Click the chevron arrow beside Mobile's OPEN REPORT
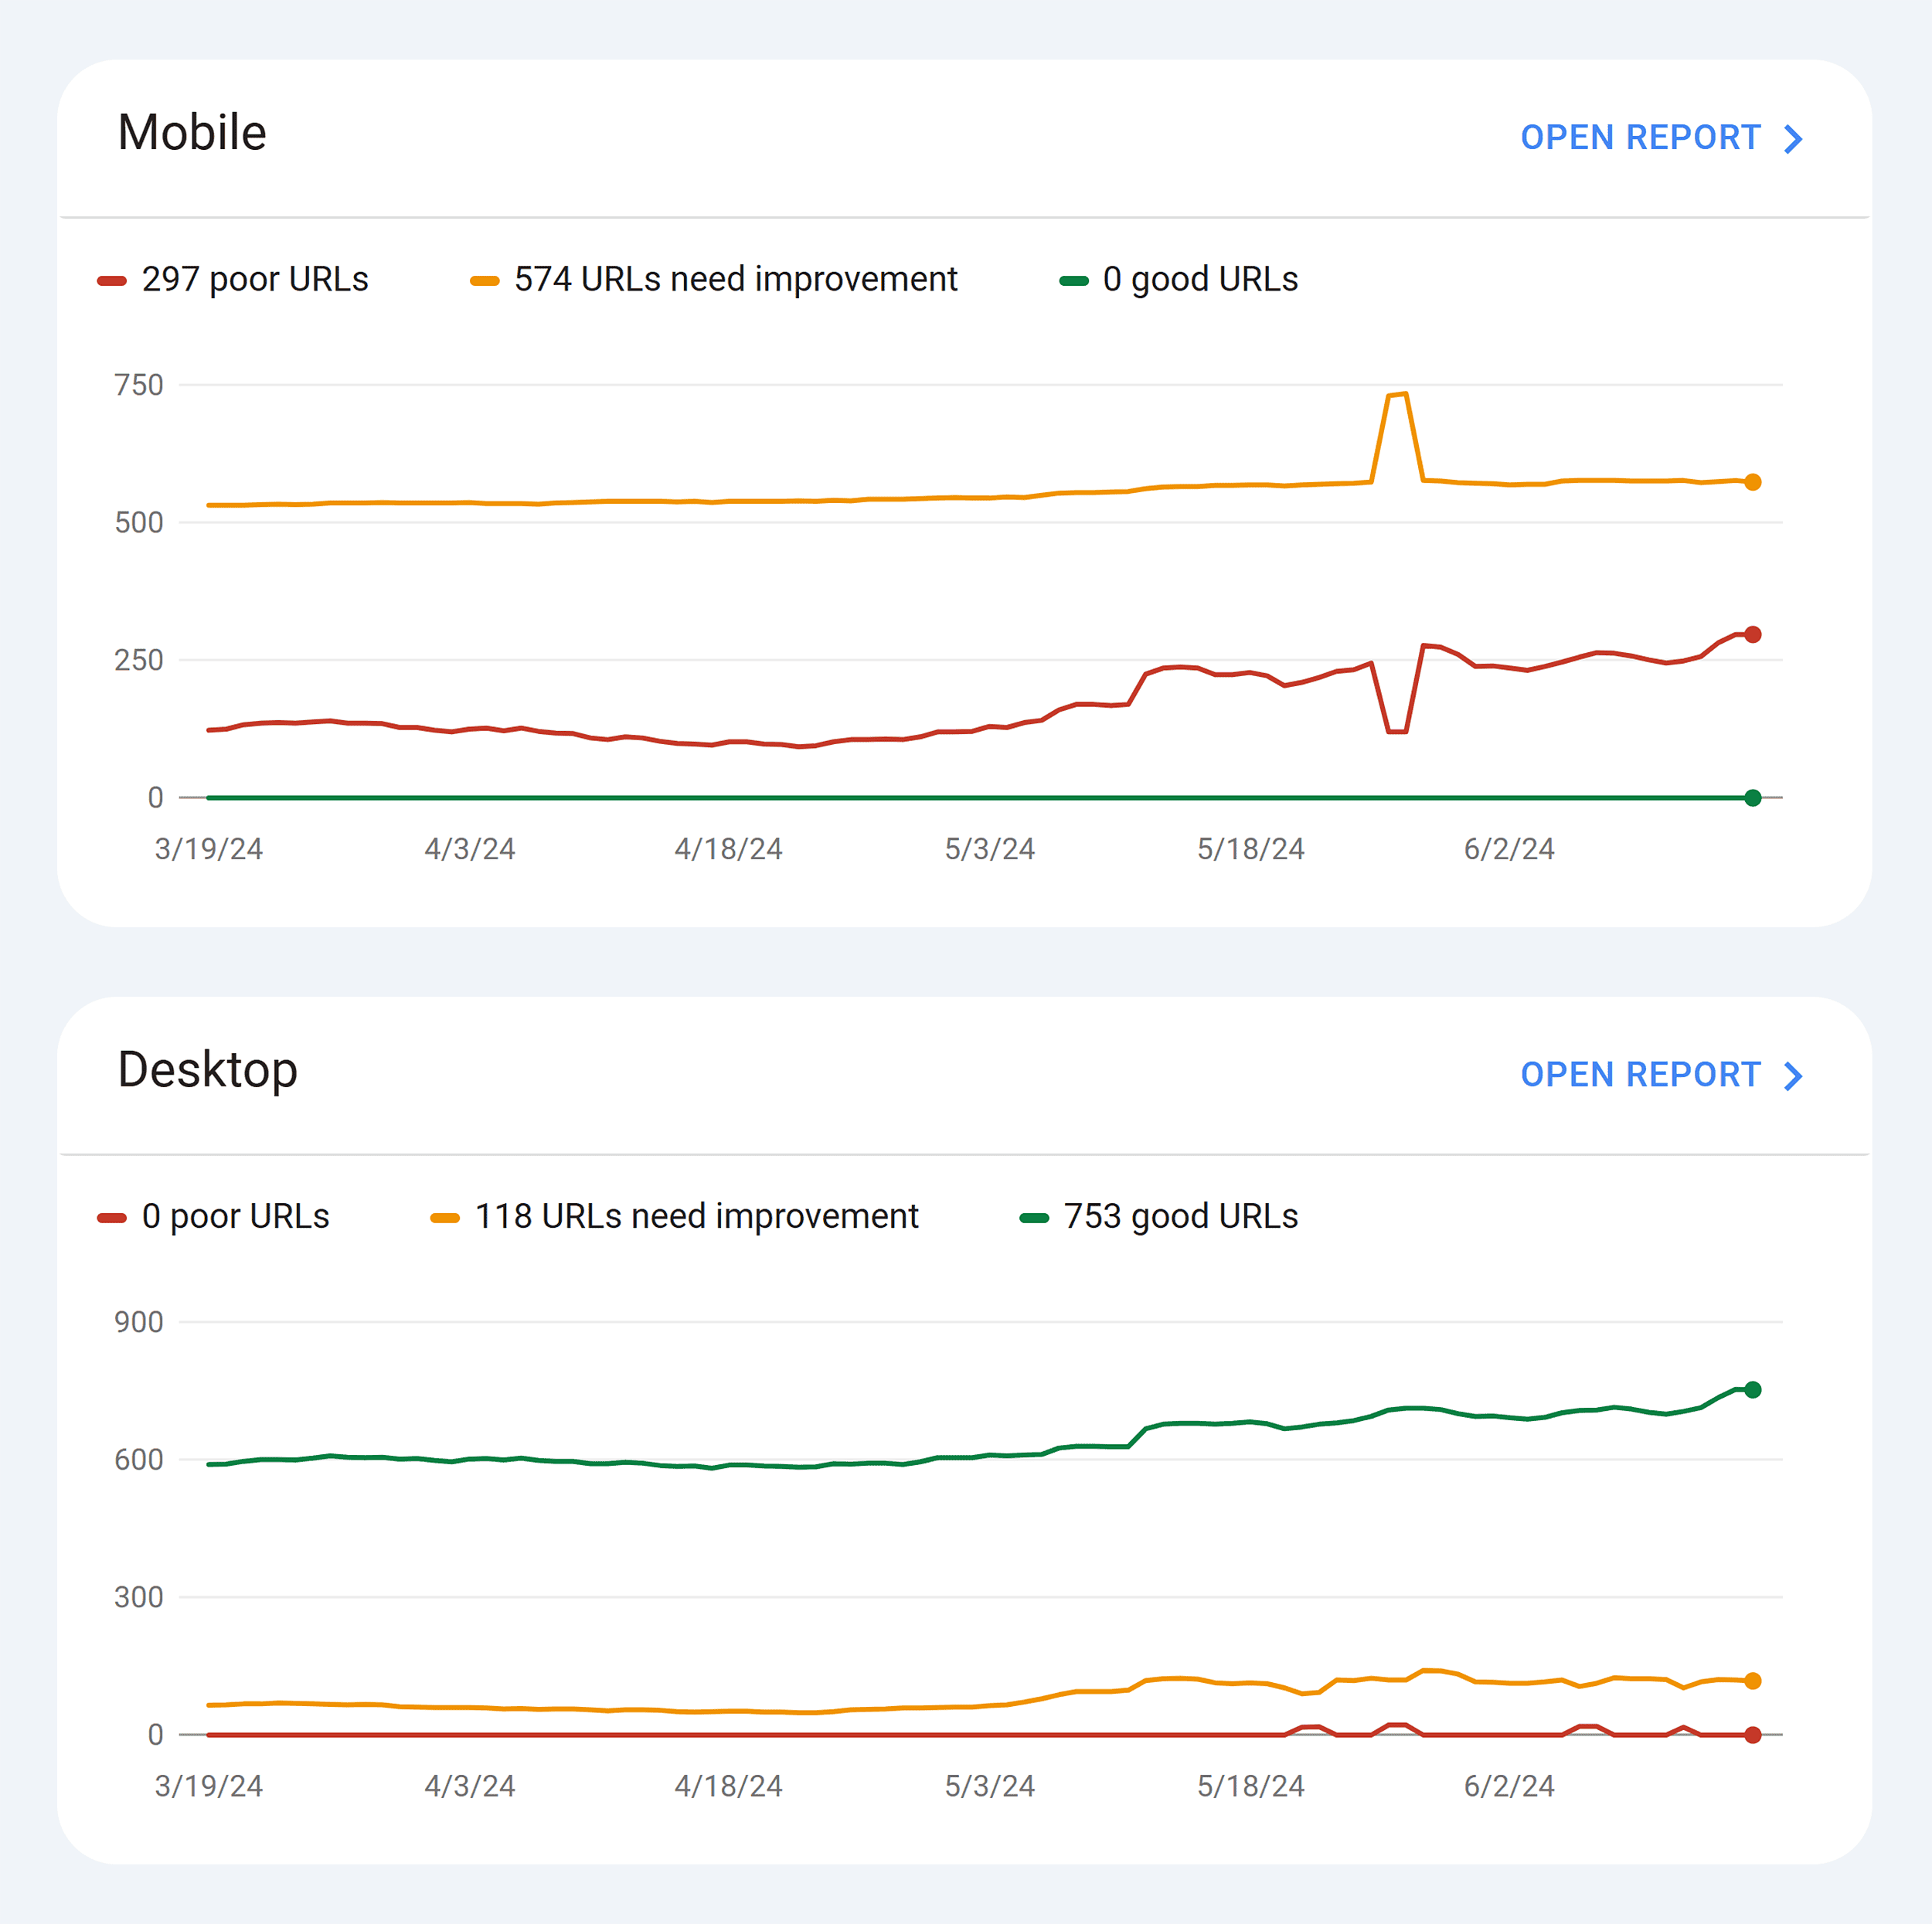Screen dimensions: 1932x1924 (1793, 138)
